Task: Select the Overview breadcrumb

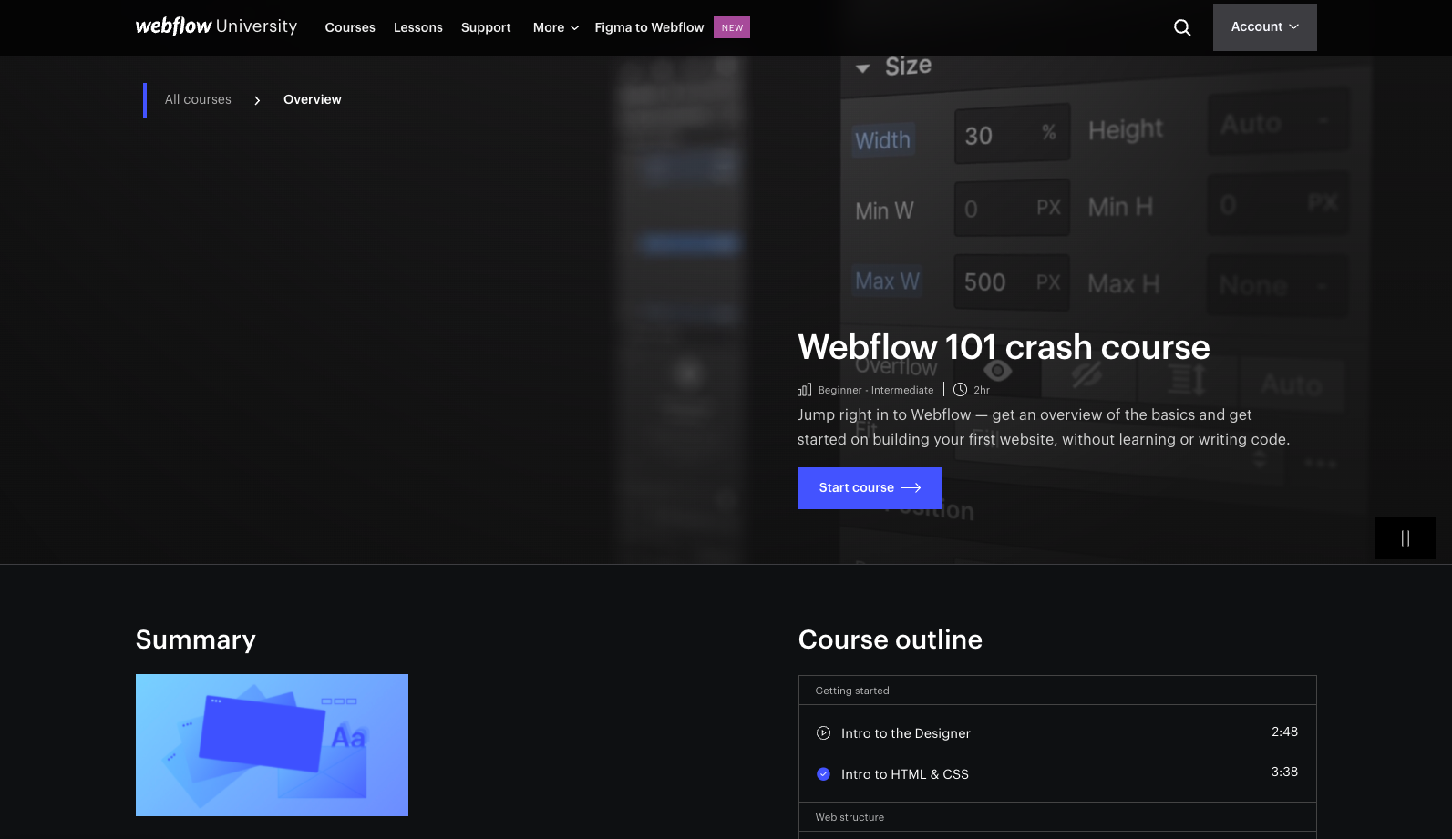Action: point(313,99)
